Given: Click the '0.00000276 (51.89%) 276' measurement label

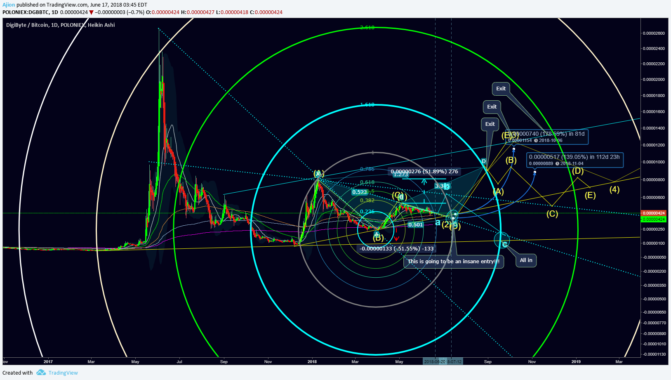Looking at the screenshot, I should (424, 171).
